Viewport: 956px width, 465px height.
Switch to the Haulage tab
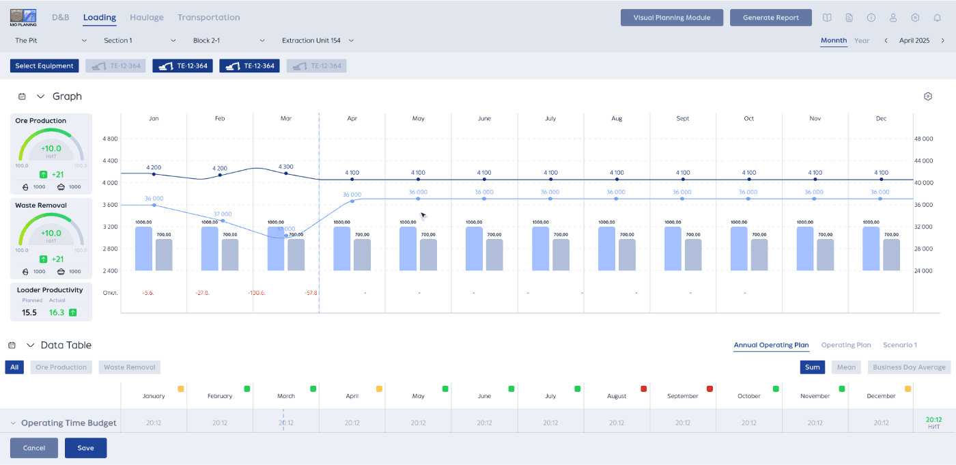point(147,17)
